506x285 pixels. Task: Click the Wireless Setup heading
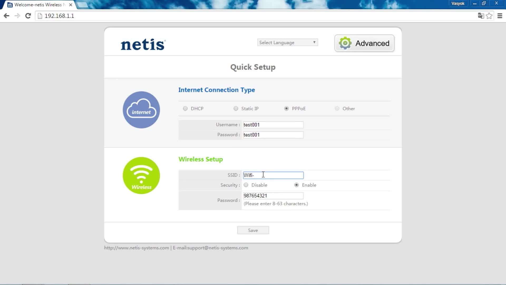(x=201, y=159)
